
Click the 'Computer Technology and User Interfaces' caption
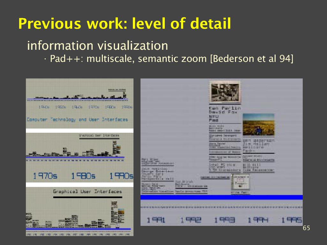pyautogui.click(x=77, y=120)
